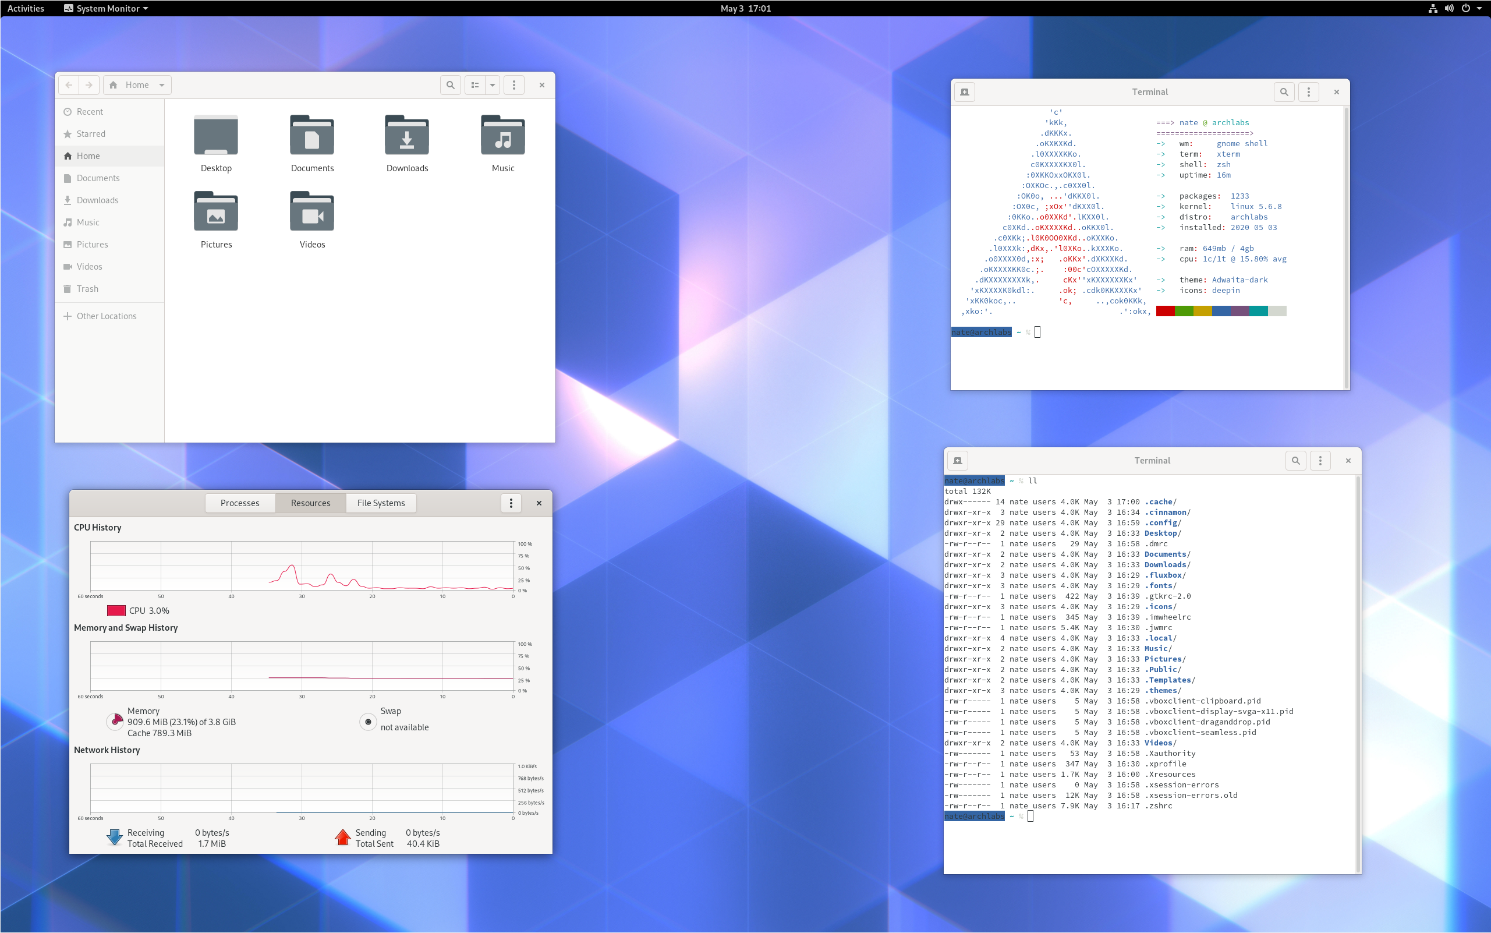Click the volume icon in top bar

[x=1449, y=8]
